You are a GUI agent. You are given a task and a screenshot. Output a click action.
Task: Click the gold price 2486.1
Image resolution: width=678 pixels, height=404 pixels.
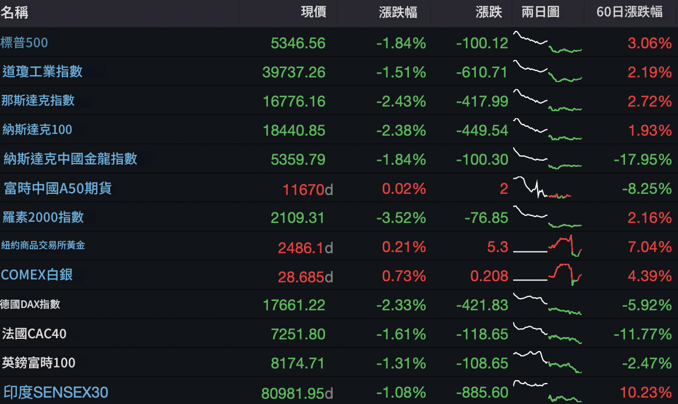click(301, 247)
